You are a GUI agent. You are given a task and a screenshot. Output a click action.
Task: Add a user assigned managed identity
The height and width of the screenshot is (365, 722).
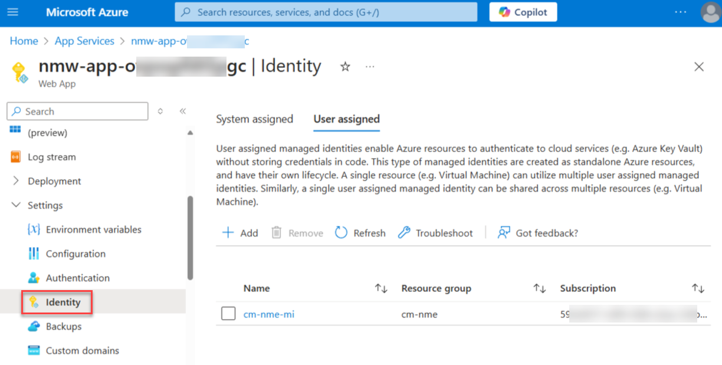tap(240, 233)
